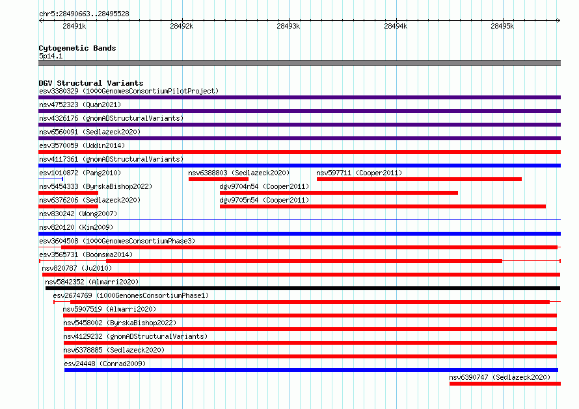
Task: Open nsv4129232 gnomADStructuralVariants entry
Action: point(135,336)
